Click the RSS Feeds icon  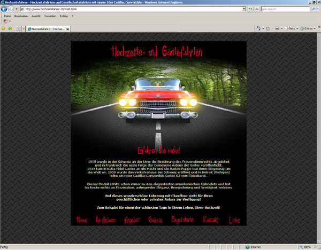(x=267, y=28)
